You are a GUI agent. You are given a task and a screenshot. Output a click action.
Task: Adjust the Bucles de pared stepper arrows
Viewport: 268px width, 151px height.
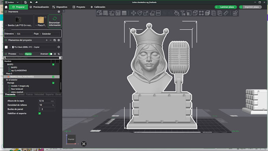pyautogui.click(x=40, y=109)
